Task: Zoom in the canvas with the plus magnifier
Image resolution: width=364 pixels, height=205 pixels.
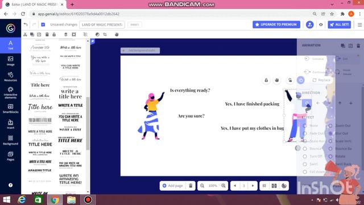Action: (224, 186)
